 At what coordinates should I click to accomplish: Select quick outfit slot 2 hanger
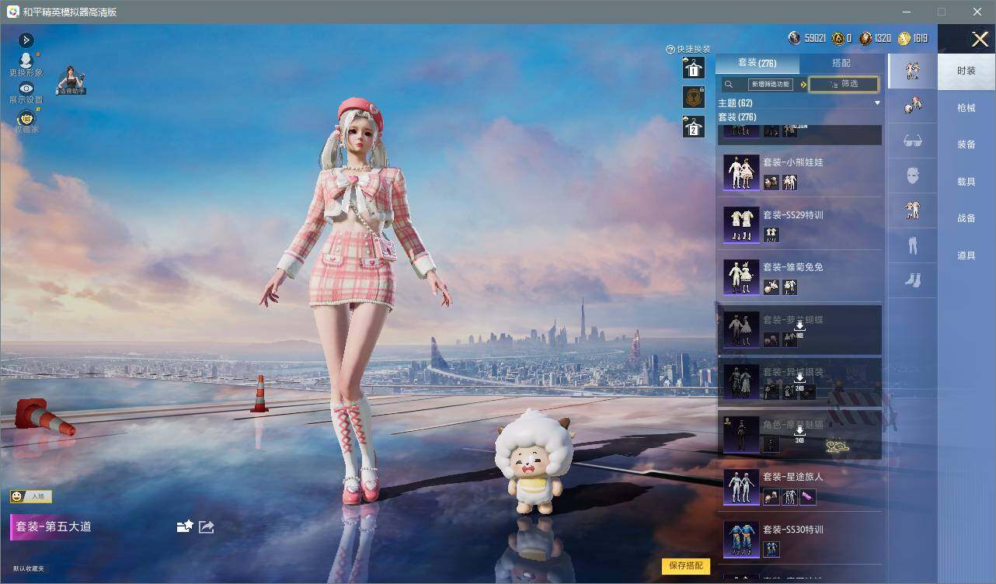(693, 126)
